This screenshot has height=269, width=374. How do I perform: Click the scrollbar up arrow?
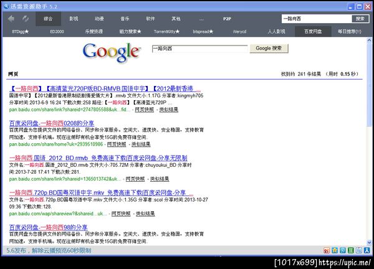click(x=369, y=40)
